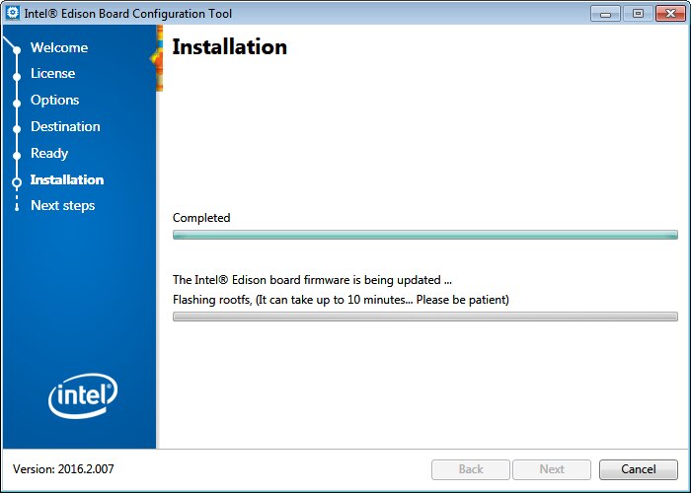Select the License step in sidebar
691x493 pixels.
tap(53, 73)
